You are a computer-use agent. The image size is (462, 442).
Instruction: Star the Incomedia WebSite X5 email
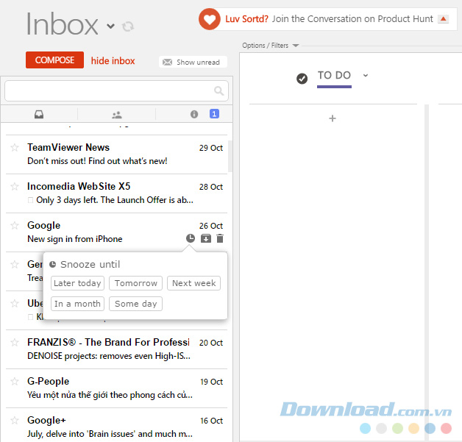(15, 186)
